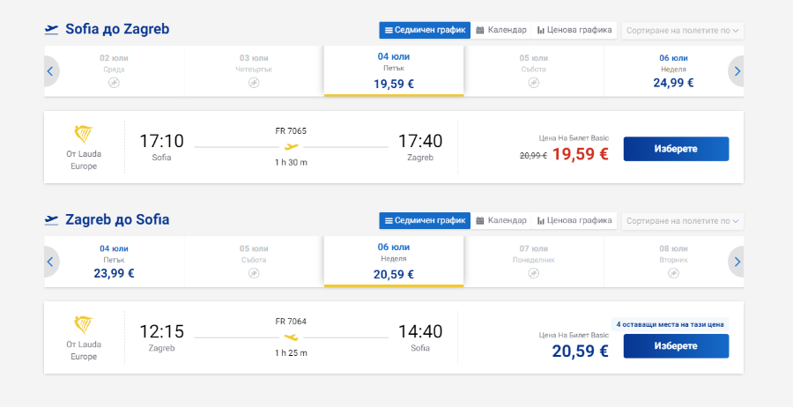The image size is (793, 407).
Task: Click no-flight icon under 05 юли Събота outbound
Action: 534,83
